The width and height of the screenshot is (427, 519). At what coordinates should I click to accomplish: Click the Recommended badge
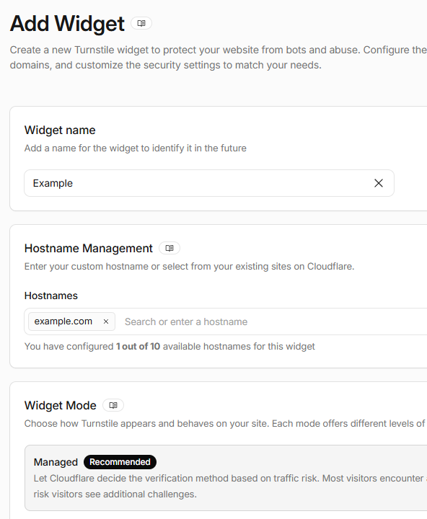pyautogui.click(x=120, y=462)
